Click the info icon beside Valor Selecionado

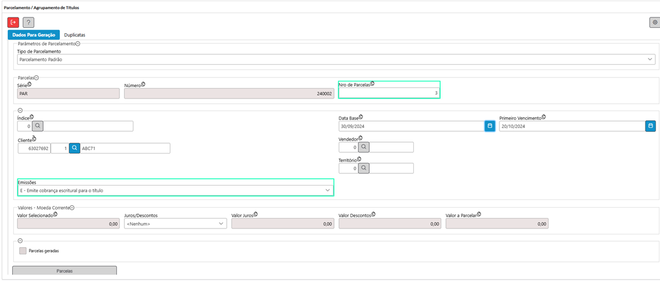pyautogui.click(x=55, y=214)
